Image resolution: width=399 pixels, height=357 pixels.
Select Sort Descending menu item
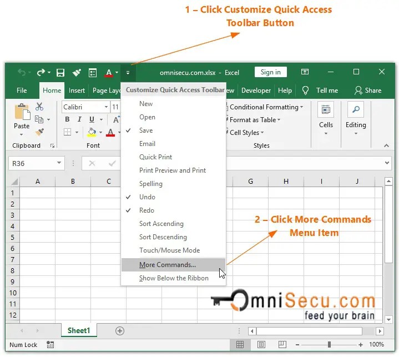[173, 237]
